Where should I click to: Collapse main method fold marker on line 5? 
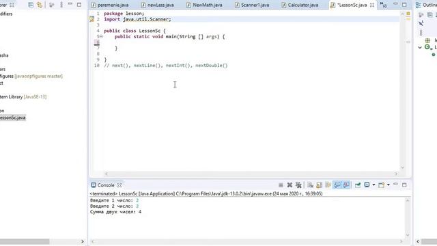[101, 36]
